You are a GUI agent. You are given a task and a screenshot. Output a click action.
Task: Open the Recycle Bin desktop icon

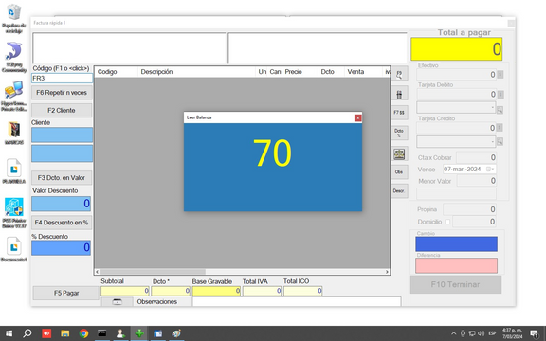[13, 18]
